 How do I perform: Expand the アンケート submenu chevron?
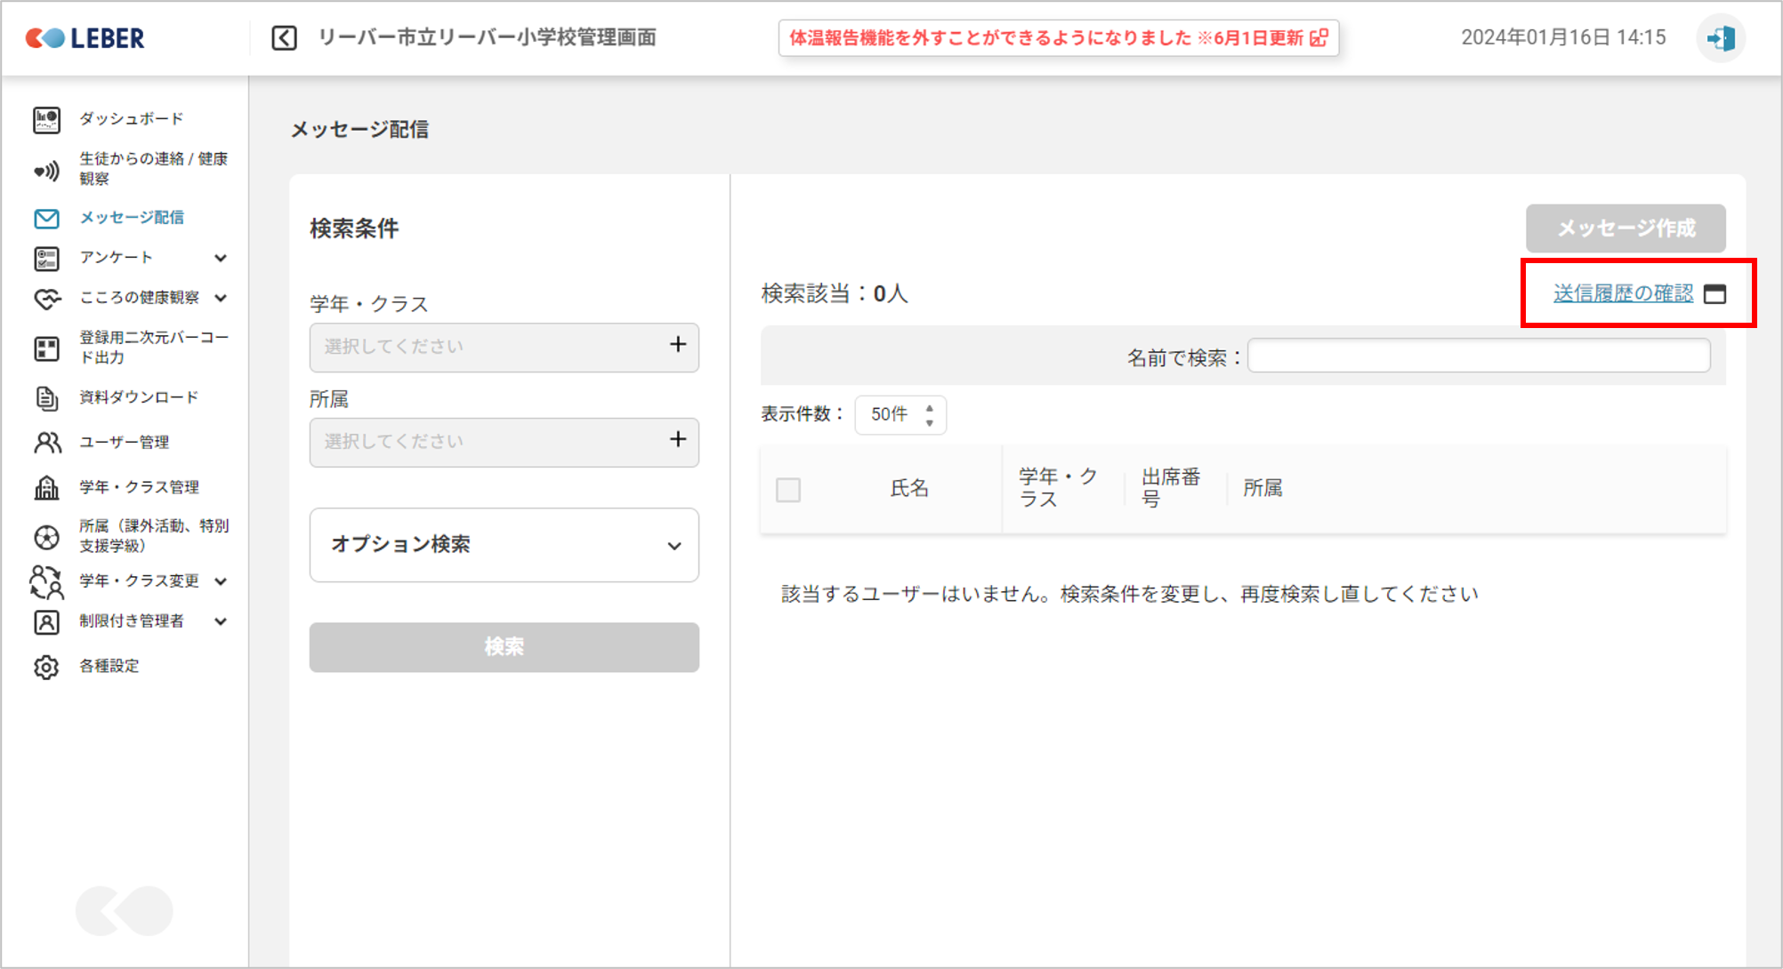click(221, 258)
